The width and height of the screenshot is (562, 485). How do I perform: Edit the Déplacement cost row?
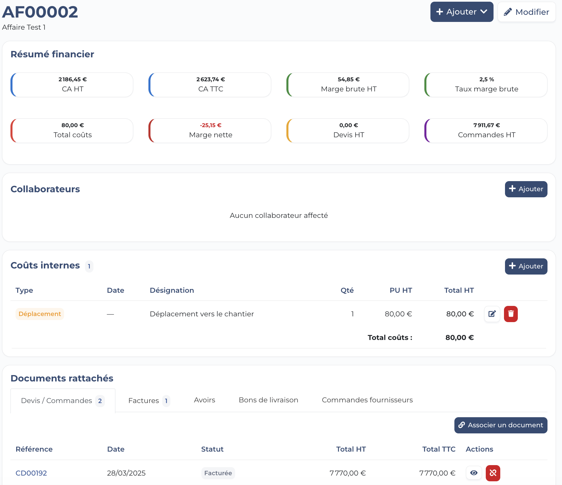pos(492,314)
